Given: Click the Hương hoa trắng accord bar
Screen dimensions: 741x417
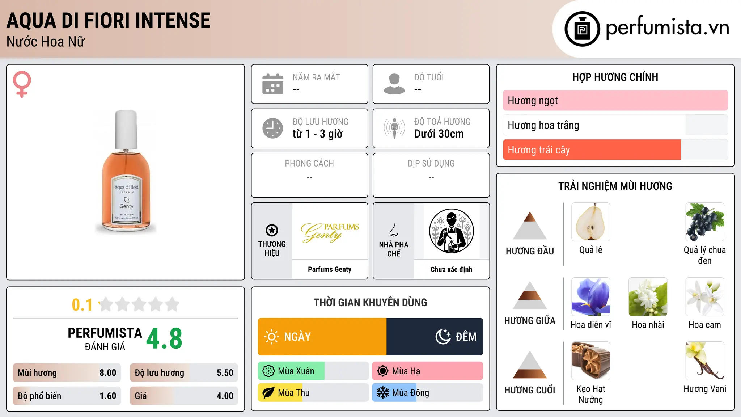Looking at the screenshot, I should tap(615, 125).
